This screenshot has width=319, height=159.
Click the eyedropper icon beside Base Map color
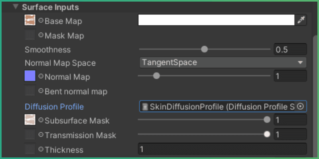click(301, 20)
